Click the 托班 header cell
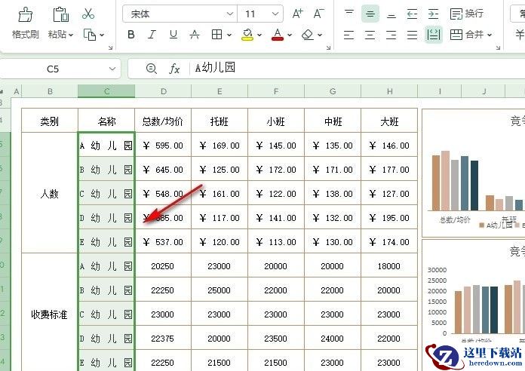 tap(220, 121)
